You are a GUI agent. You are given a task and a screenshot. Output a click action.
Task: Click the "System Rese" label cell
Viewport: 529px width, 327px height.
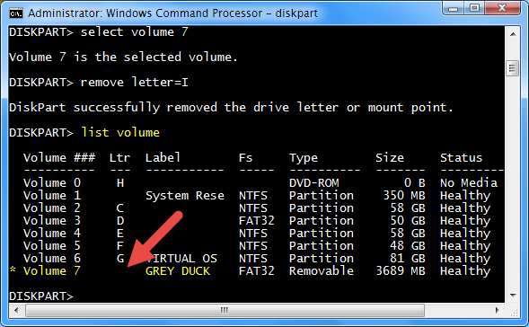click(x=185, y=196)
